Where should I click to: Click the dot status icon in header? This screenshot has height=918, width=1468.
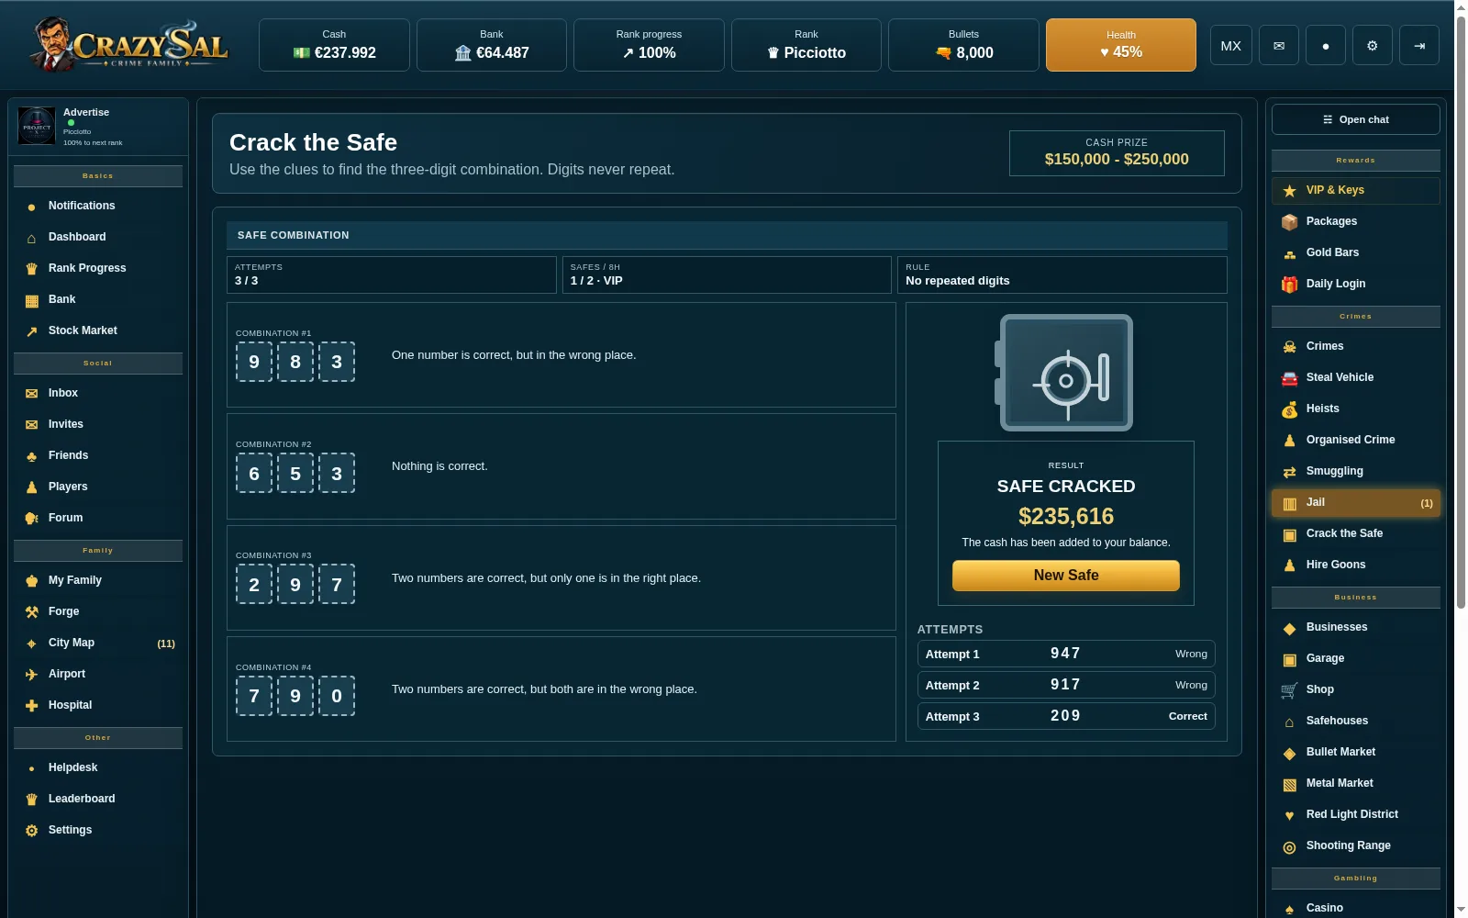1325,45
